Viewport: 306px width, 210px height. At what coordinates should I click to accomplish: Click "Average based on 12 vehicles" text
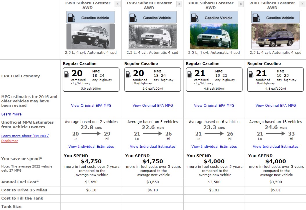coord(91,122)
